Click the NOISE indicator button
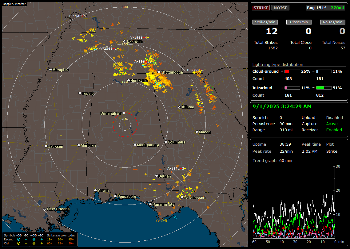The height and width of the screenshot is (249, 350). click(280, 8)
